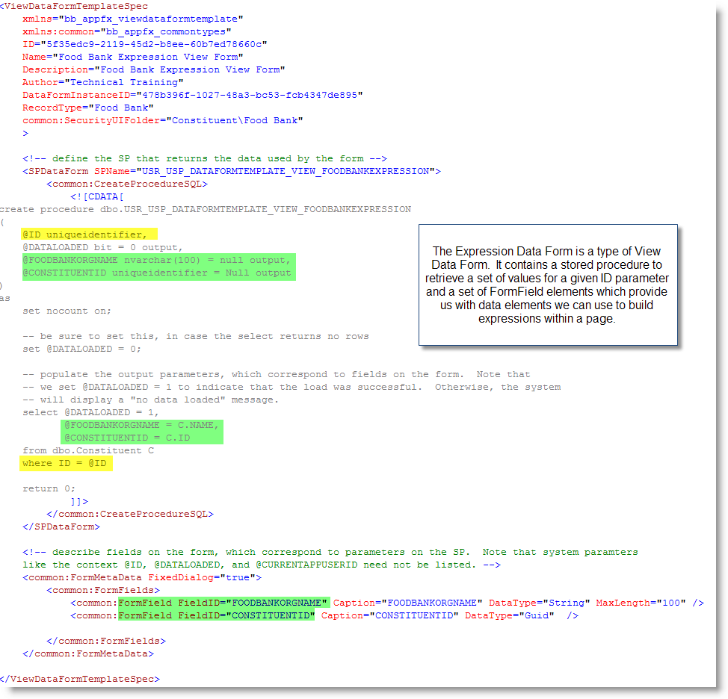Click the <![CDATA[ opening marker

point(97,196)
